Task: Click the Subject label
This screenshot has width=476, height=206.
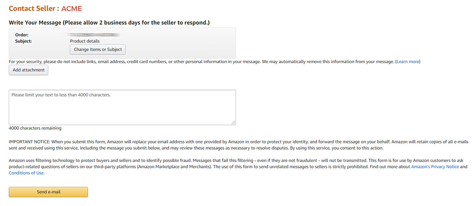Action: pos(23,41)
